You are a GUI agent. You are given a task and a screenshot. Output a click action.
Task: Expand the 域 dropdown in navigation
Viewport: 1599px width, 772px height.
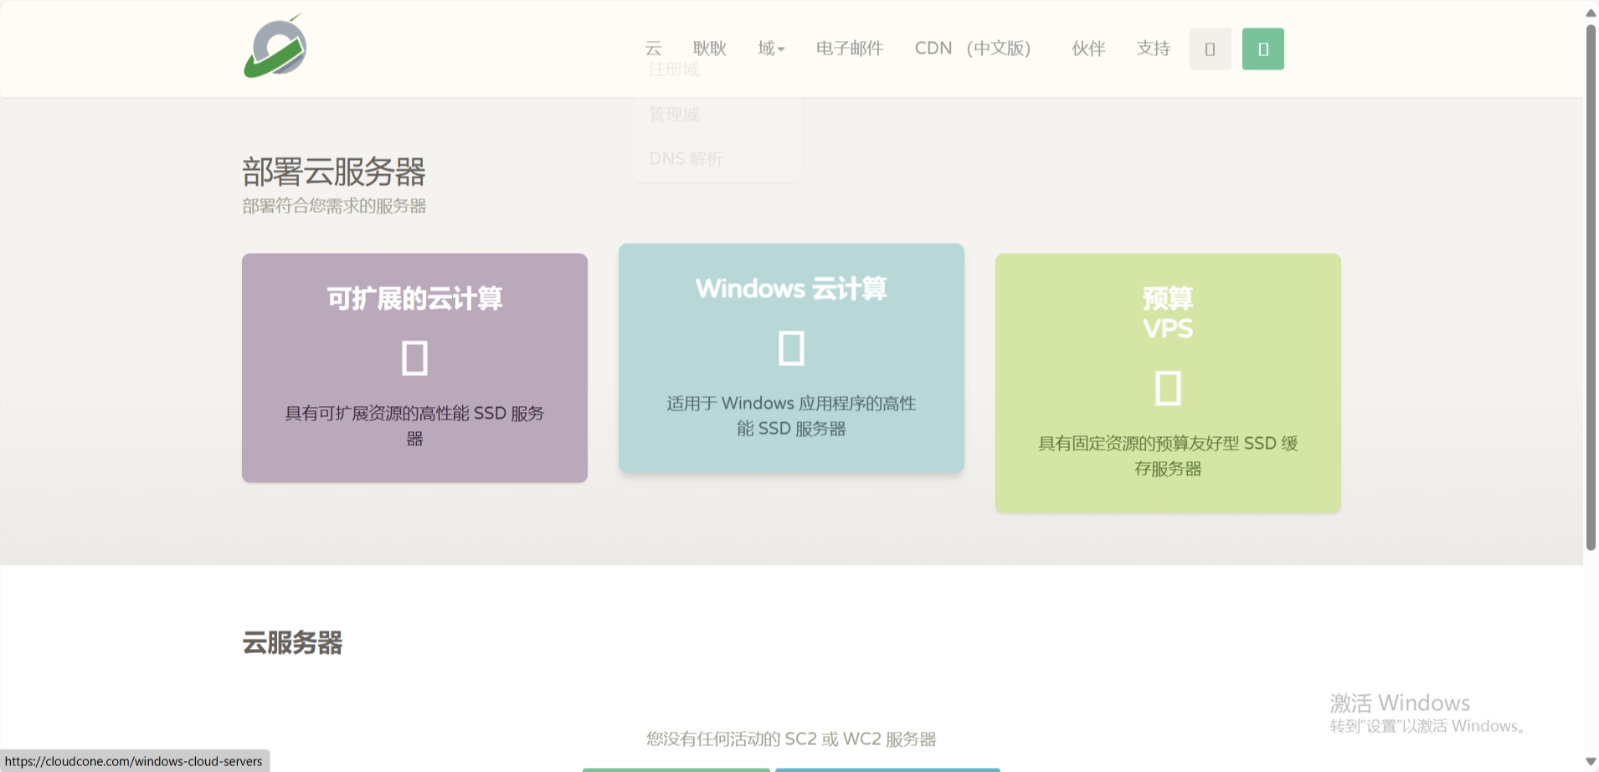[771, 49]
